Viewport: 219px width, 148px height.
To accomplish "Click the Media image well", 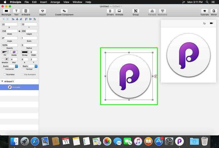I will (14, 52).
